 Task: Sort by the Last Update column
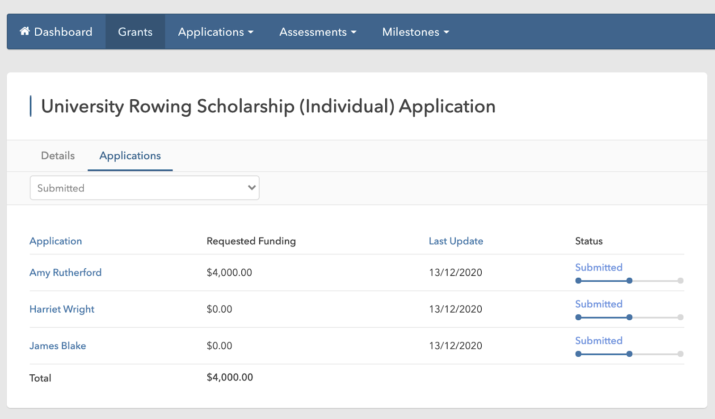[x=456, y=241]
